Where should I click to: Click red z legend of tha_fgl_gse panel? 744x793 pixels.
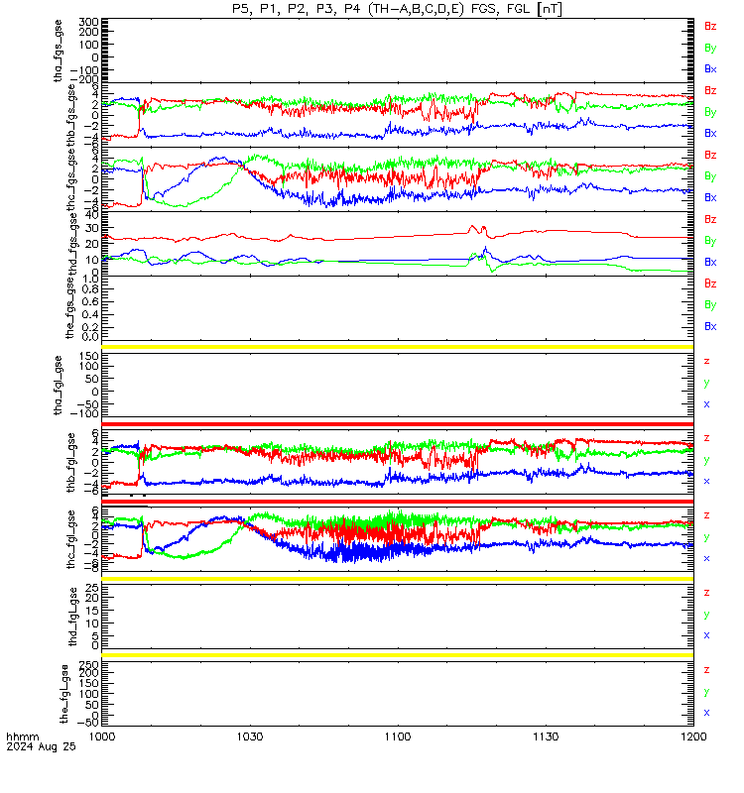click(x=706, y=361)
